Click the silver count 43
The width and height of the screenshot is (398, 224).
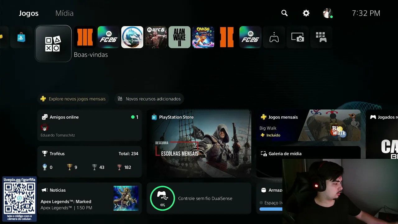click(x=102, y=167)
